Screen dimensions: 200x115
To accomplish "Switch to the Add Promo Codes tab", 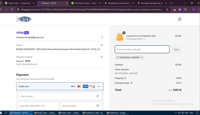I will (x=86, y=3).
